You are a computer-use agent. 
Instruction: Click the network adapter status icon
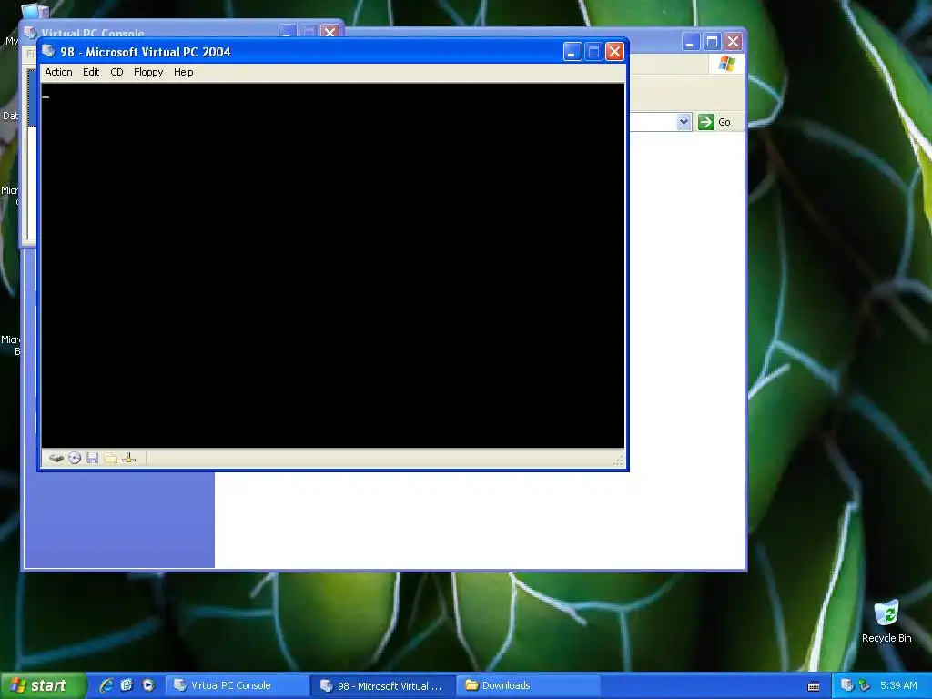tap(128, 458)
